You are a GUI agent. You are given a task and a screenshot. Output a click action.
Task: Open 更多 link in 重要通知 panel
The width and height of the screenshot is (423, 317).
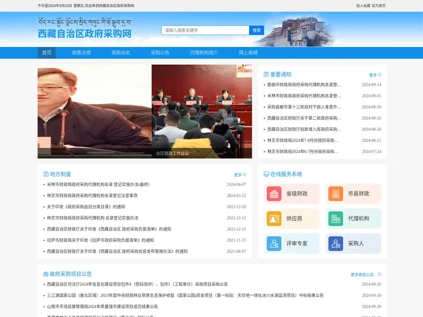click(x=373, y=75)
